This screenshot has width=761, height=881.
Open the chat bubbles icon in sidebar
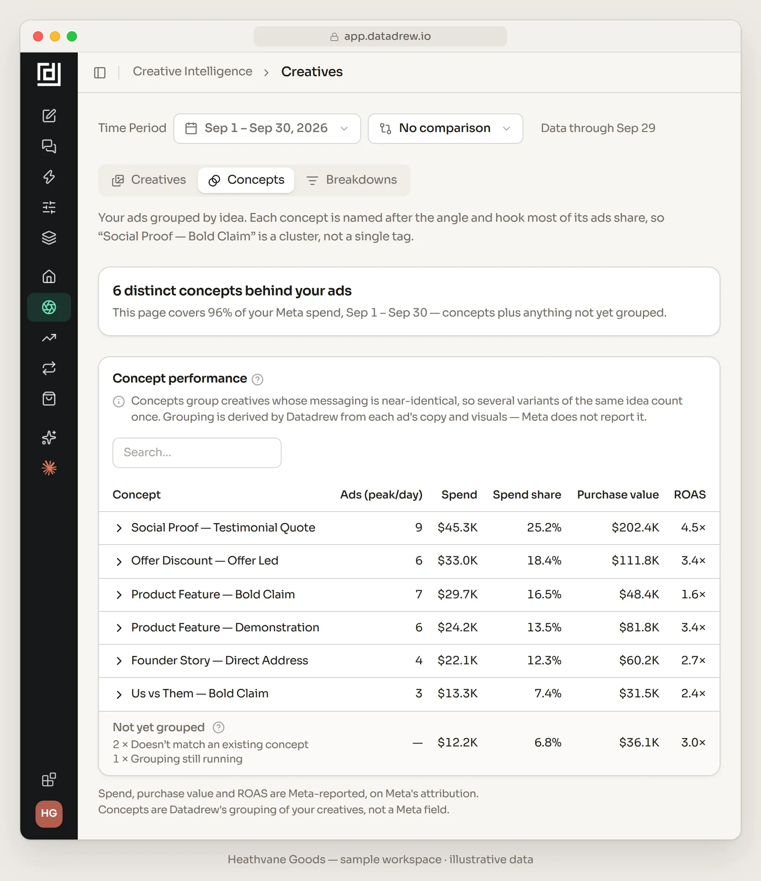[49, 146]
